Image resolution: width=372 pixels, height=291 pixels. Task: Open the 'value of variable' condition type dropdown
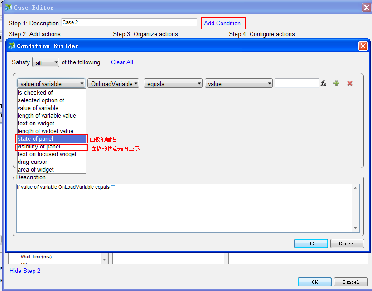(x=51, y=83)
